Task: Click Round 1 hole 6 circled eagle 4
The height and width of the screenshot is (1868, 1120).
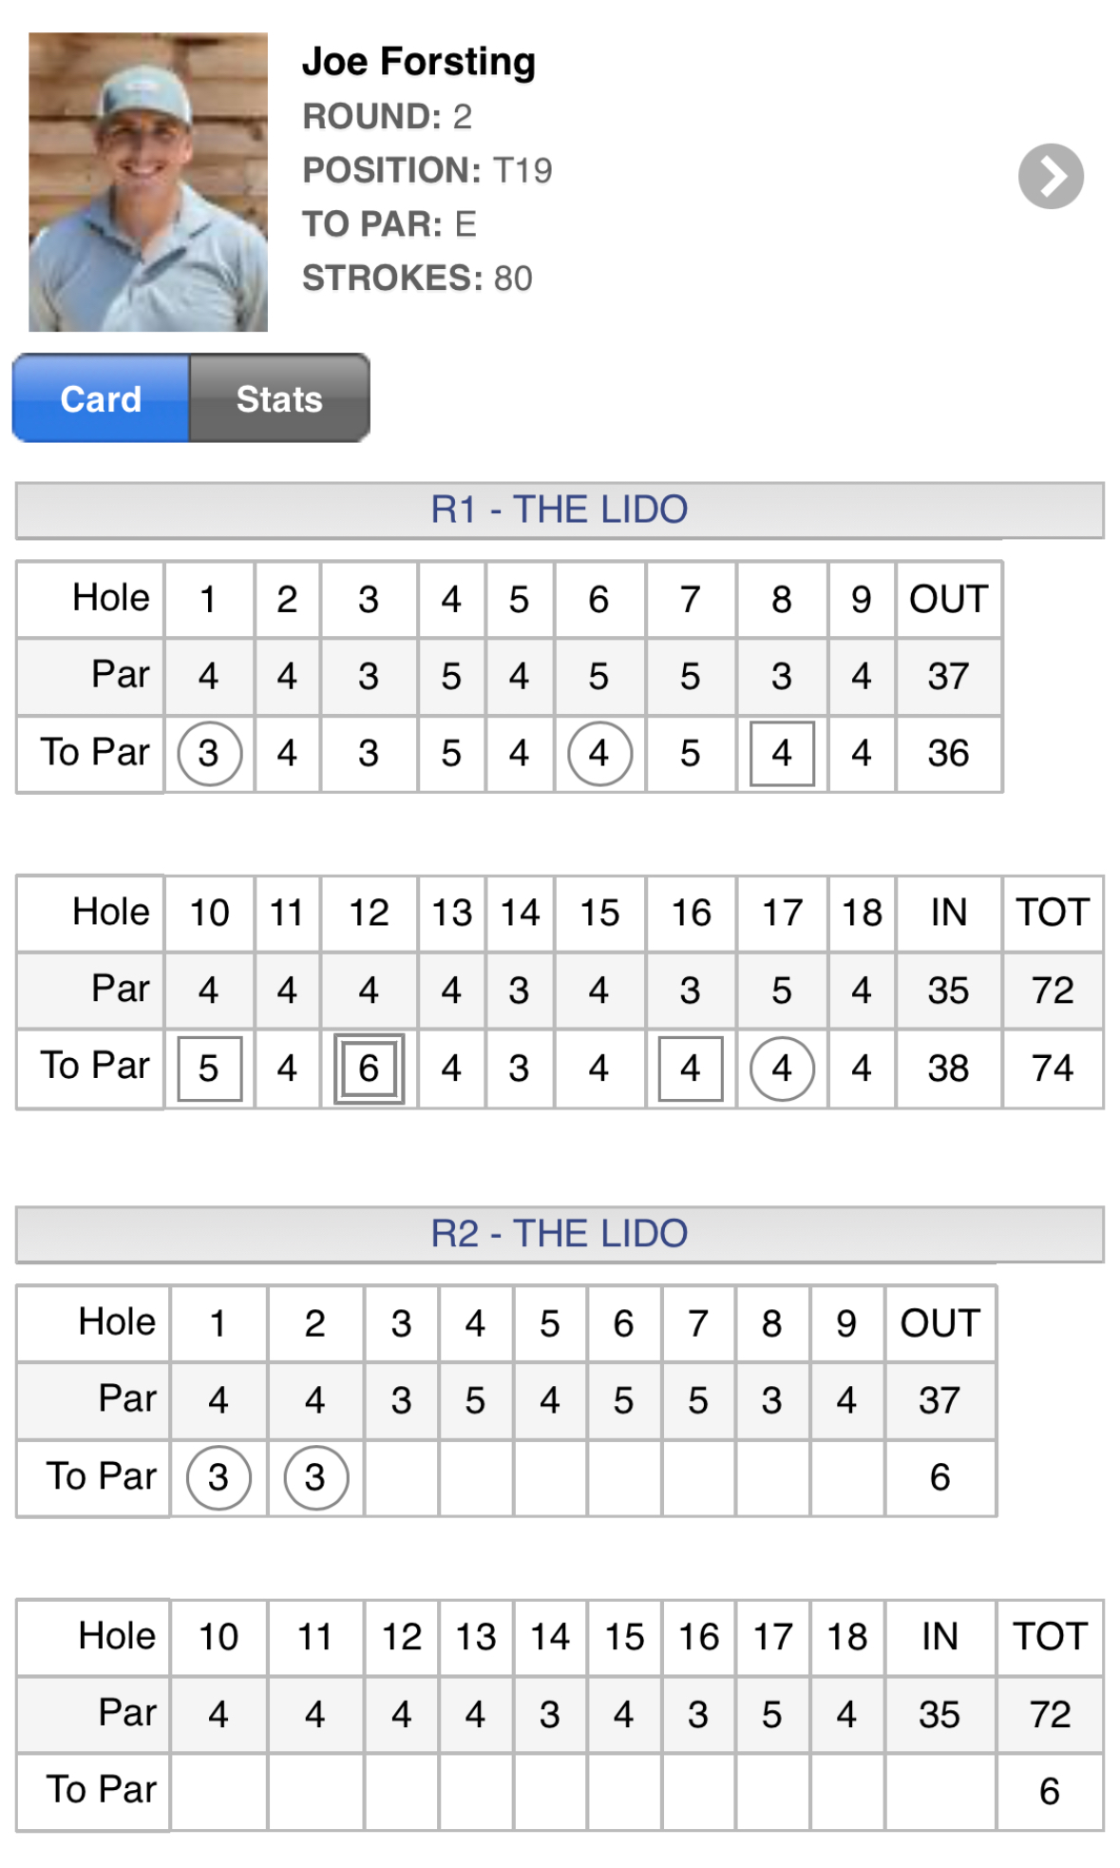Action: tap(599, 754)
